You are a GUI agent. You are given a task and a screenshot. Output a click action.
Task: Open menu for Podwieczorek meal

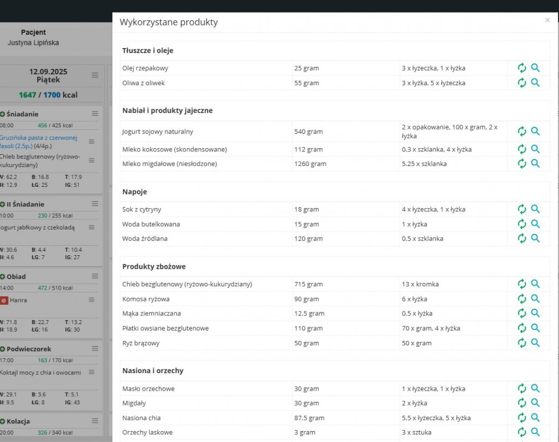click(95, 348)
